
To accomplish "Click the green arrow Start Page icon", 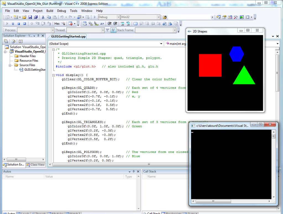I will click(x=242, y=17).
